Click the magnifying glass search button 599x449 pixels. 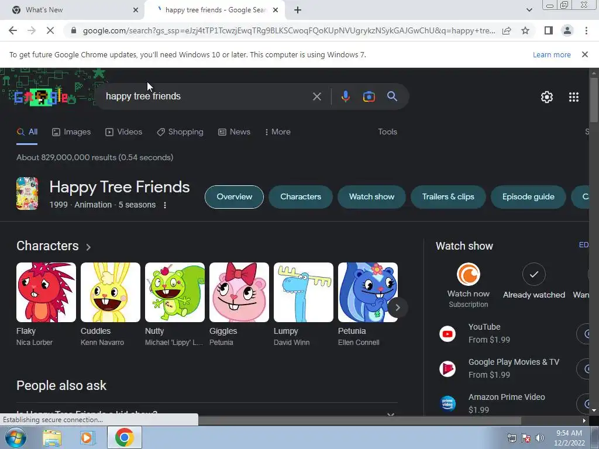pyautogui.click(x=392, y=96)
